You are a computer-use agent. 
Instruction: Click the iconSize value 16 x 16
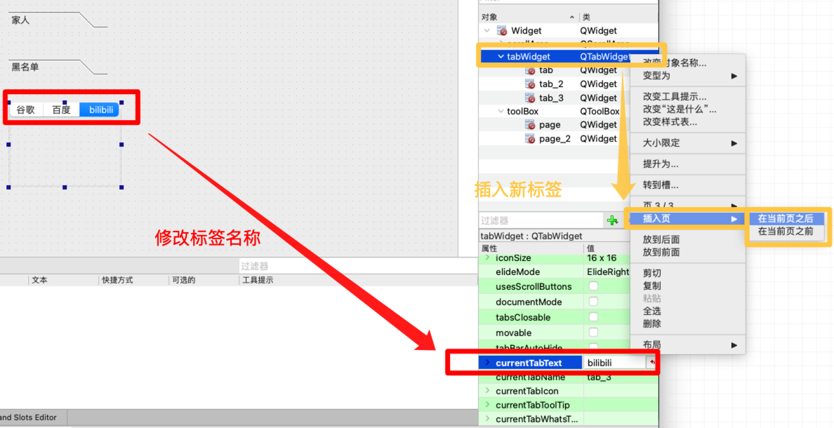point(602,258)
